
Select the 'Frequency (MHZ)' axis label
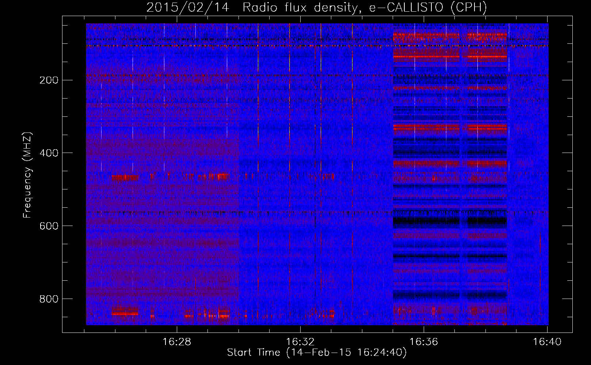(27, 175)
